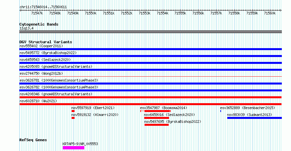Click ruler position 71556k
This screenshot has width=291, height=151.
tap(198, 13)
